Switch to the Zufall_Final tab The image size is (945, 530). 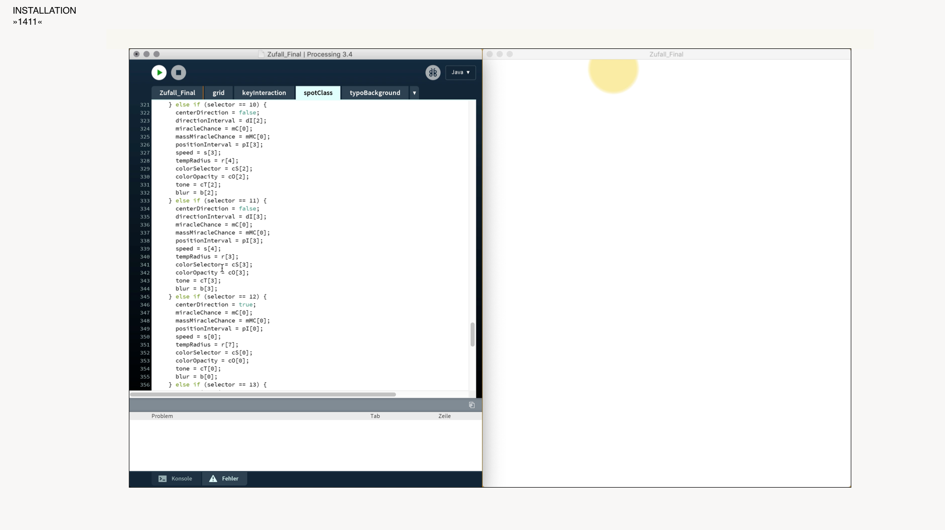pos(177,93)
